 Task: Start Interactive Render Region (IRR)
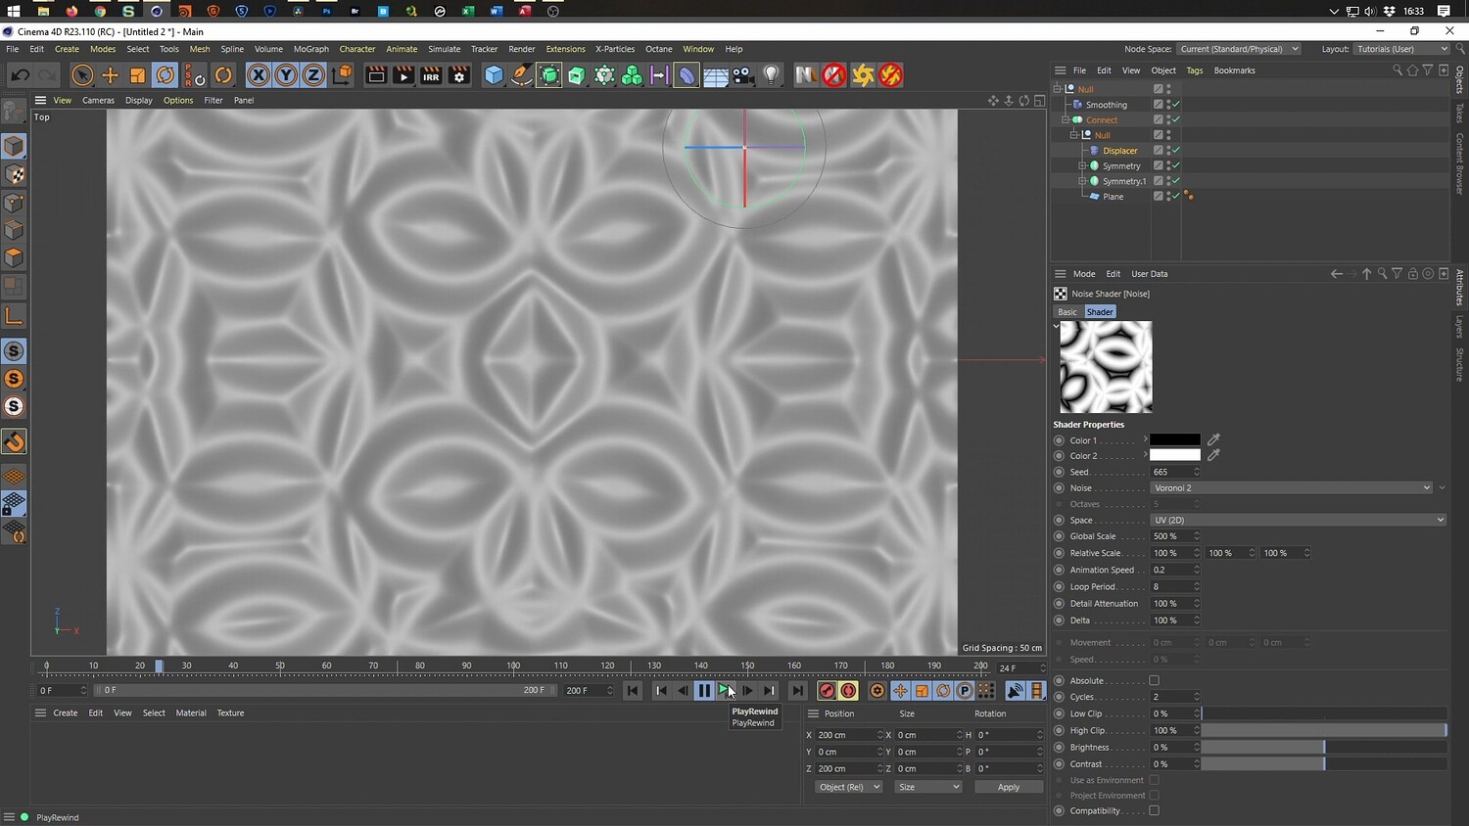[x=431, y=75]
